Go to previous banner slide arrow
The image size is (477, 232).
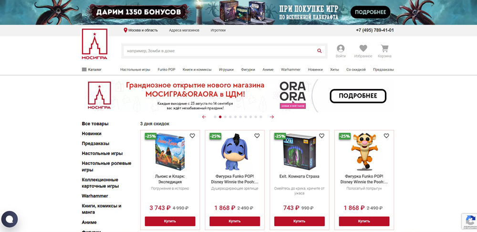(x=204, y=117)
